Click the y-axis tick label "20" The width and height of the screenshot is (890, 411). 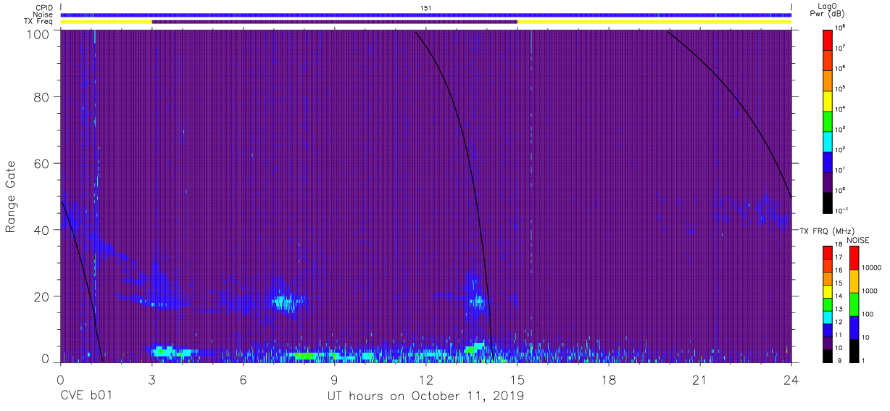coord(42,296)
